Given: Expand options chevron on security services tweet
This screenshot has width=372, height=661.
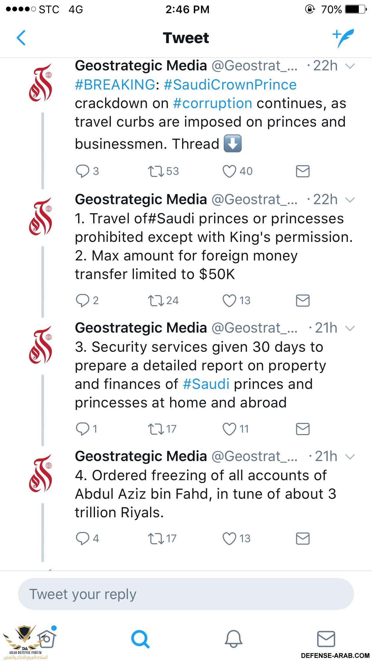Looking at the screenshot, I should 350,328.
